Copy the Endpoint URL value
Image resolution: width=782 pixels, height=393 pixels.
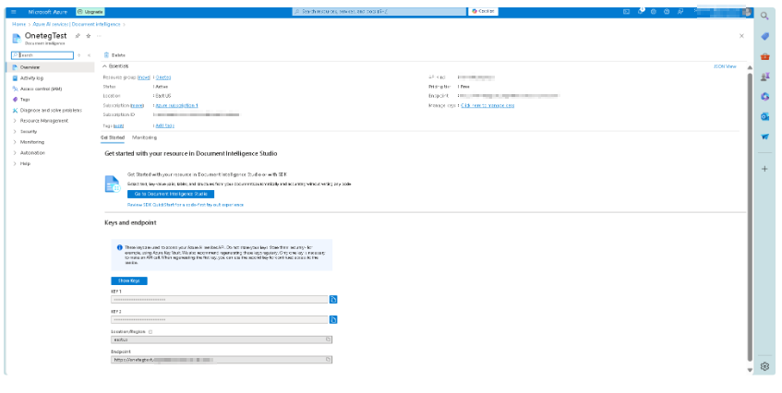pos(329,359)
